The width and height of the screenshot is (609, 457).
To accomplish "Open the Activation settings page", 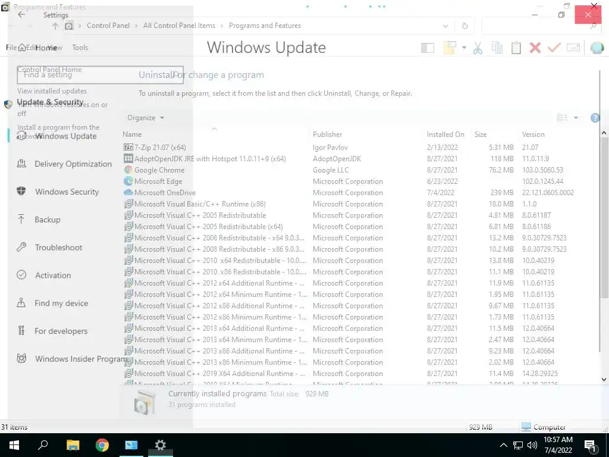I will (x=53, y=275).
